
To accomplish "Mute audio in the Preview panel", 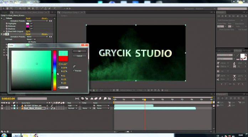I will pos(238,16).
